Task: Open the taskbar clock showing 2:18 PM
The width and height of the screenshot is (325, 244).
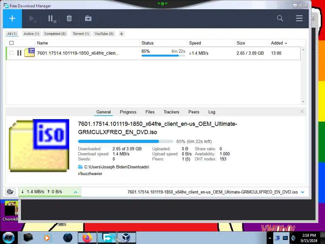Action: 309,238
